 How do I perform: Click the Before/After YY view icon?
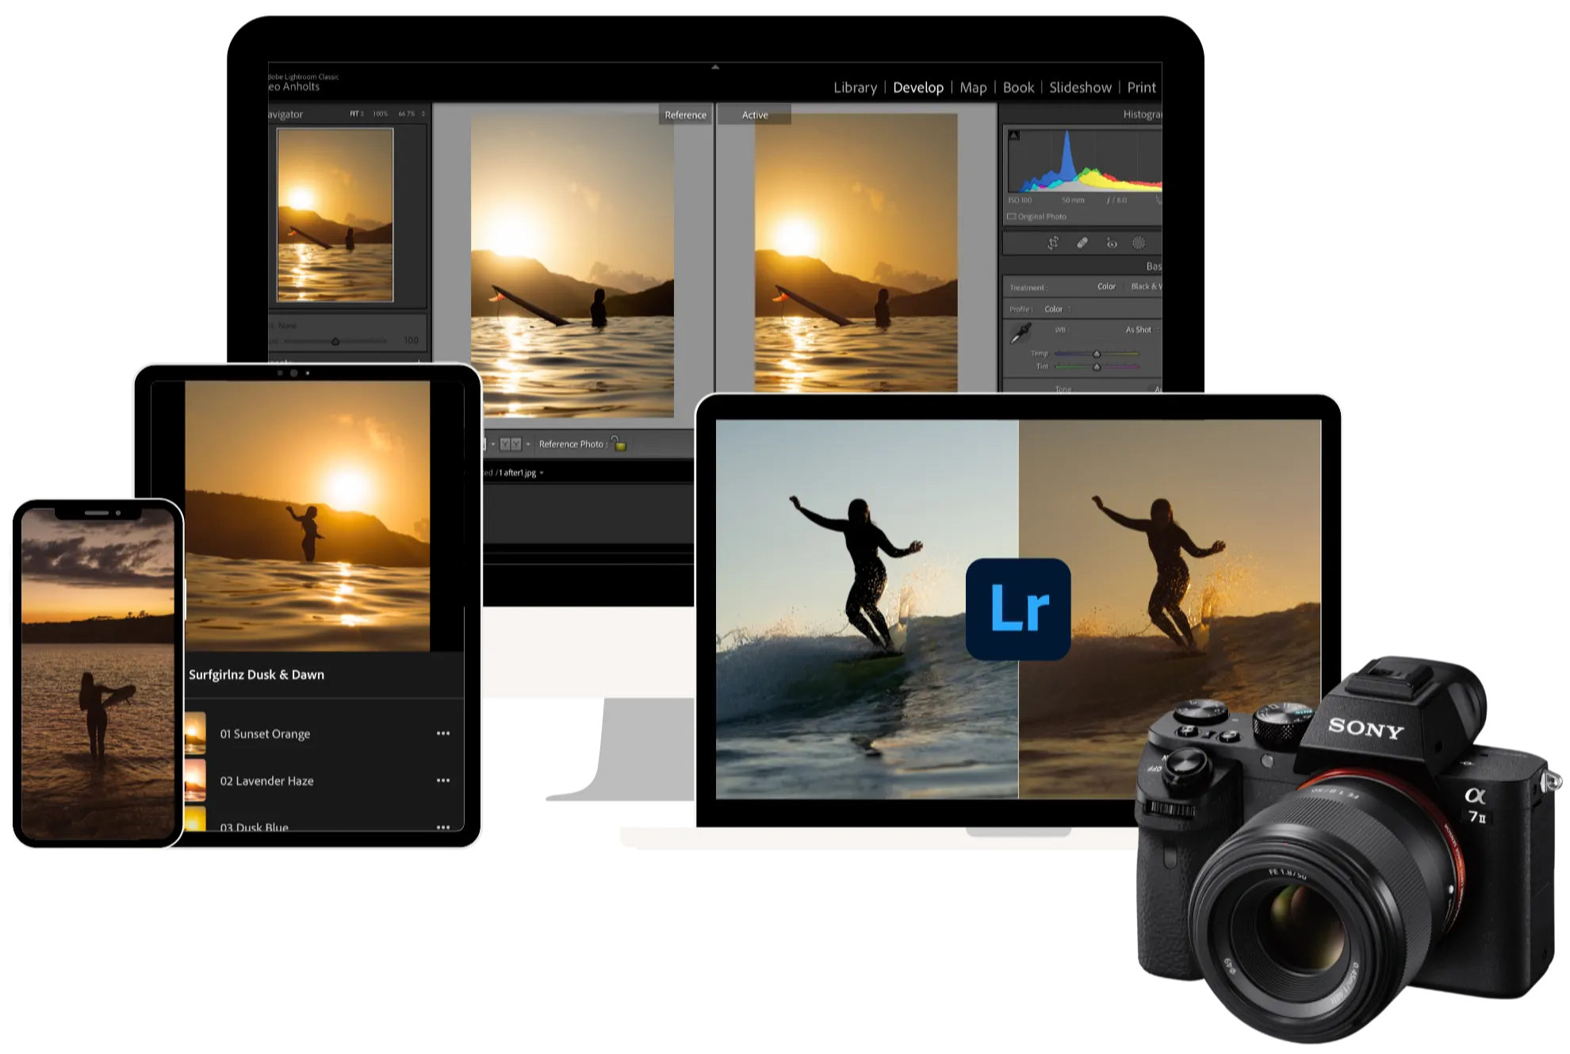(511, 444)
